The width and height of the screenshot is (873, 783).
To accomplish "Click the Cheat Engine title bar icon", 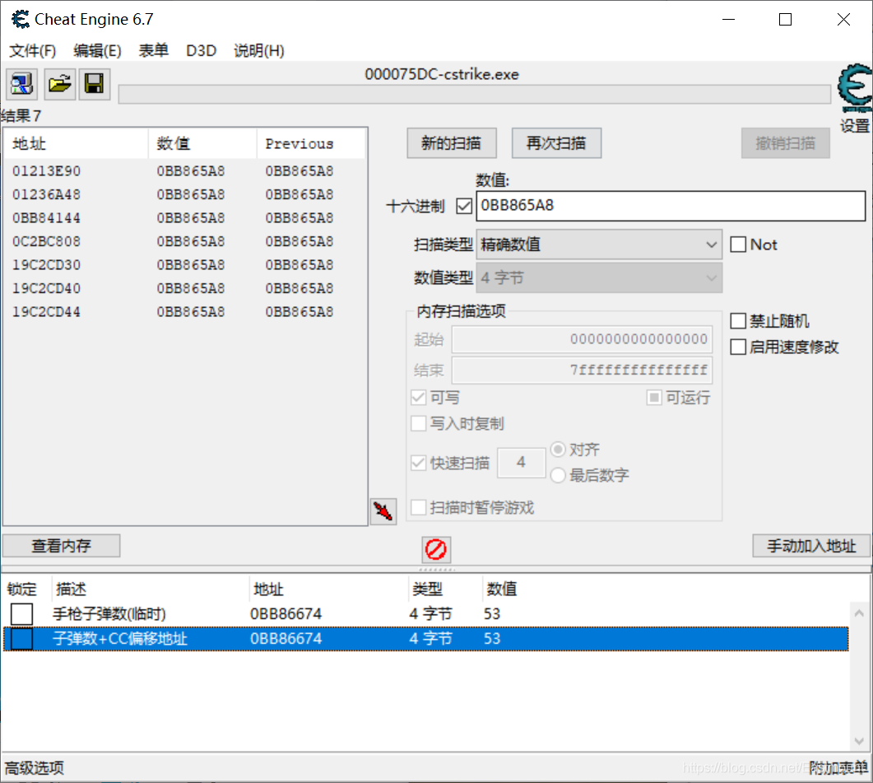I will tap(21, 20).
